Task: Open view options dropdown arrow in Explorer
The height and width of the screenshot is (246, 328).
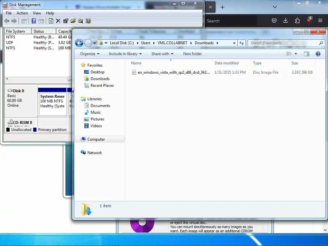Action: [296, 54]
